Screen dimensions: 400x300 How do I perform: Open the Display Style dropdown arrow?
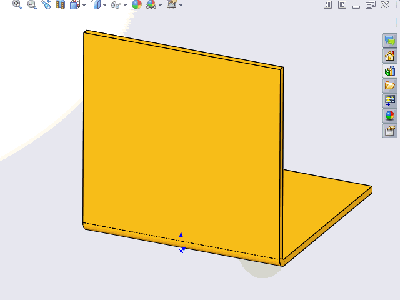point(104,5)
